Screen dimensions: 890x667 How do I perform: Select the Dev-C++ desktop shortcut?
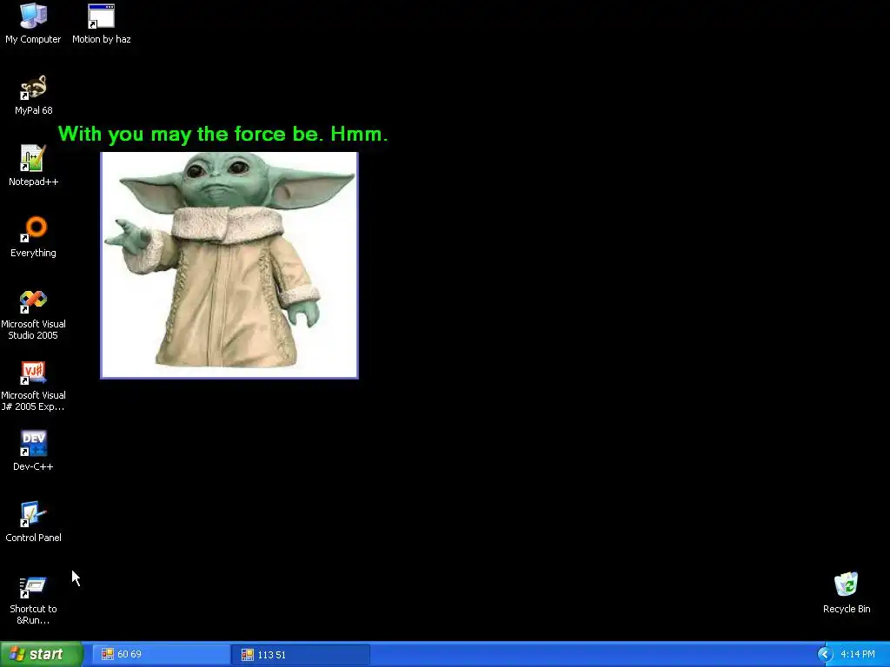coord(34,444)
